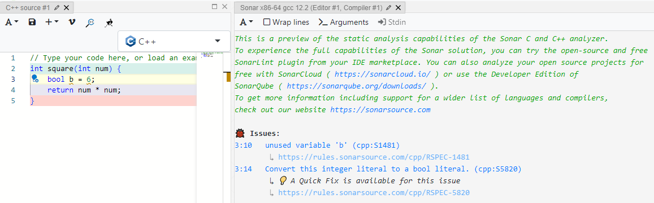Image resolution: width=654 pixels, height=203 pixels.
Task: Open the sonarqube.org/downloads link
Action: coord(357,86)
